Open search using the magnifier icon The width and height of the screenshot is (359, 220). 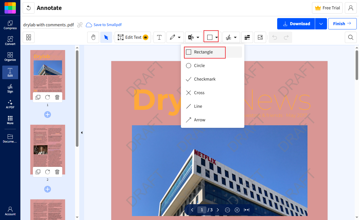351,37
